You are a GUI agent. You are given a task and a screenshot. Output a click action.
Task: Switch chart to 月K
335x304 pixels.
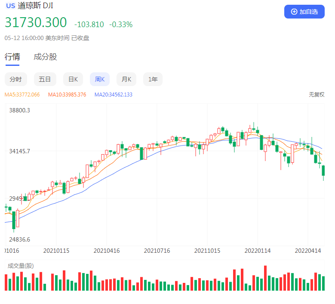pos(126,79)
